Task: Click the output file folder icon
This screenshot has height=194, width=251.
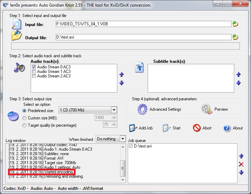Action: pos(16,35)
